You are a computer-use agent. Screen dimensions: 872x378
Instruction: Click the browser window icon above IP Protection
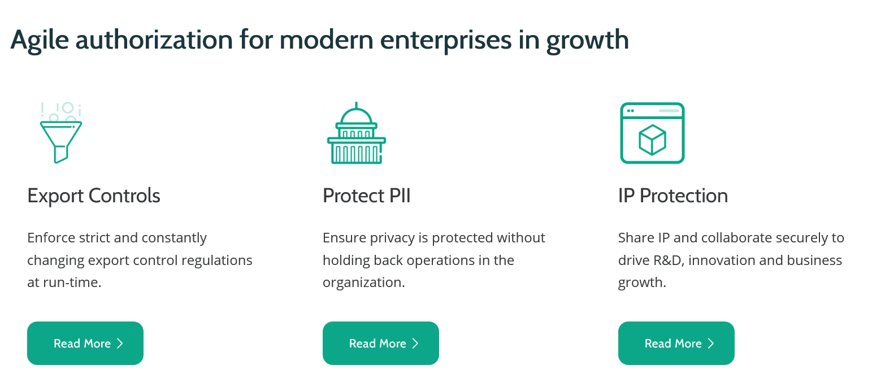(x=652, y=133)
